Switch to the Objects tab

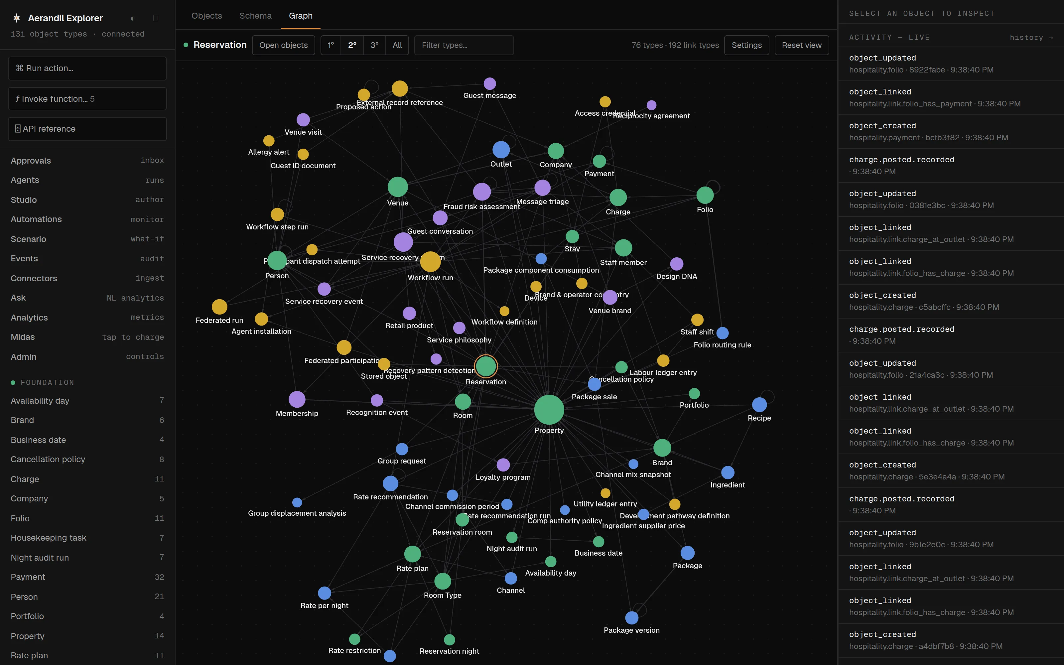coord(206,16)
